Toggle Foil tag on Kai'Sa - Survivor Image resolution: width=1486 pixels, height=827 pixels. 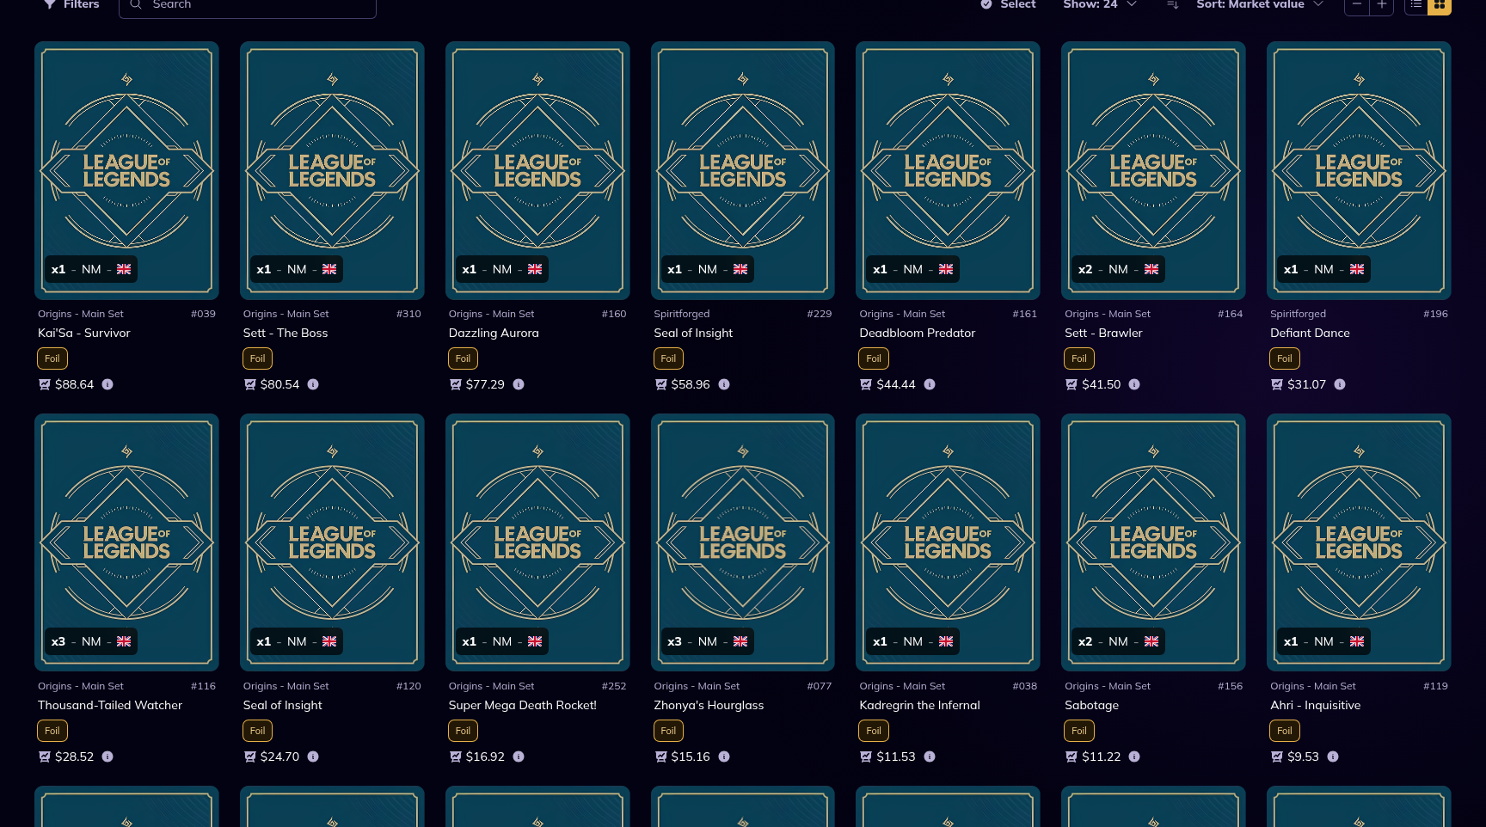tap(52, 358)
